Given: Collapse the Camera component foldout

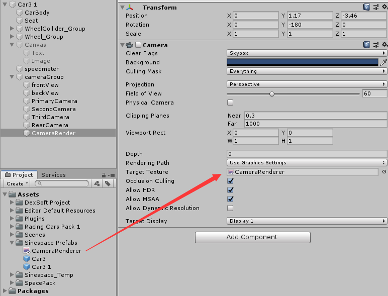Looking at the screenshot, I should click(122, 45).
